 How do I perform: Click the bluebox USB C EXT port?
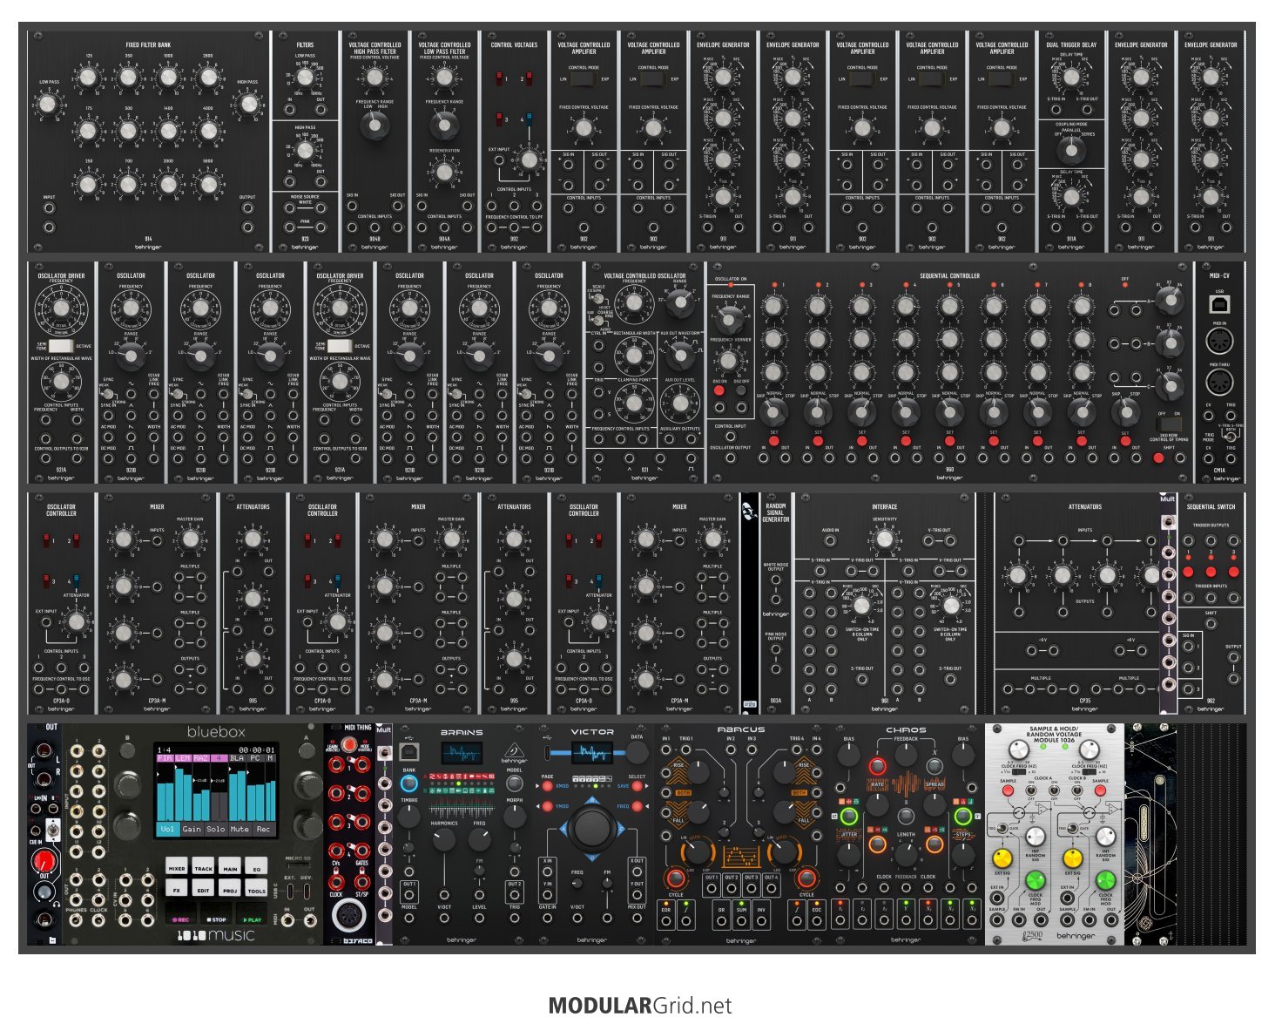[x=291, y=891]
